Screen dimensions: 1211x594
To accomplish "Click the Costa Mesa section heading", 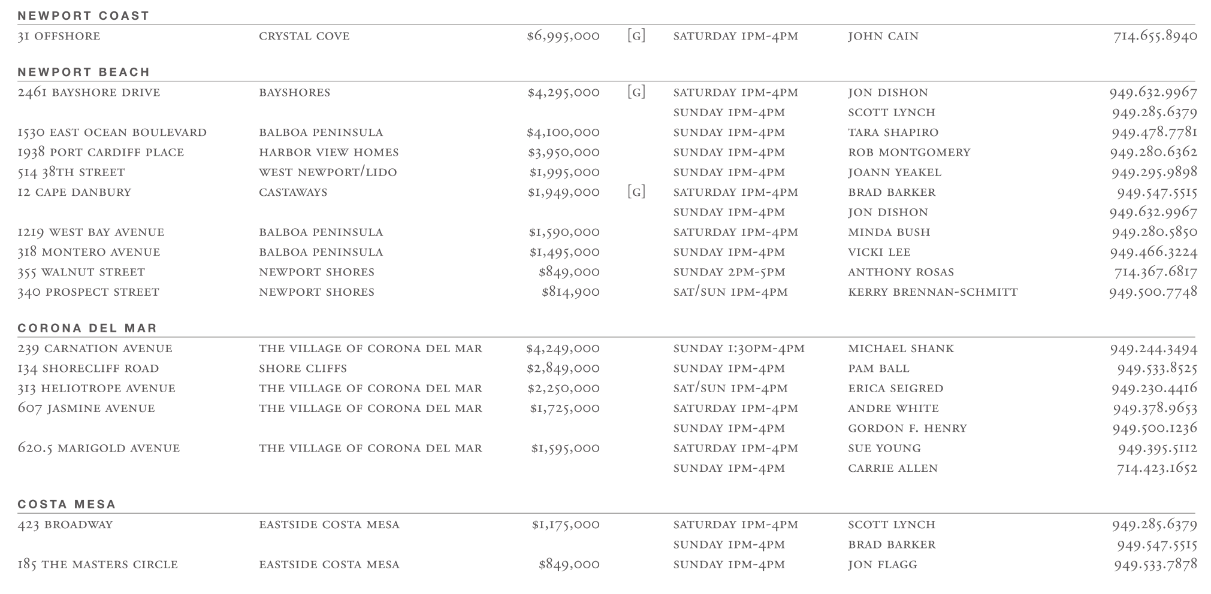I will [67, 504].
